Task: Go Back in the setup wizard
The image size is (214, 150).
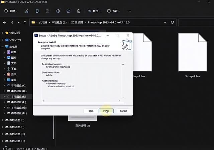Action: [91, 111]
